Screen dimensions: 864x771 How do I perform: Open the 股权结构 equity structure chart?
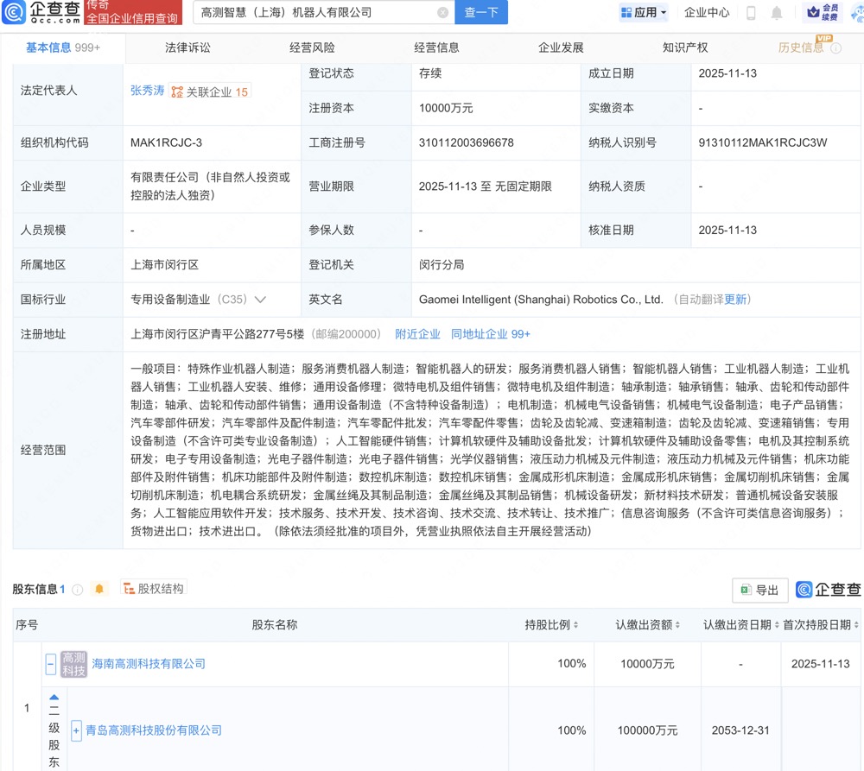154,586
